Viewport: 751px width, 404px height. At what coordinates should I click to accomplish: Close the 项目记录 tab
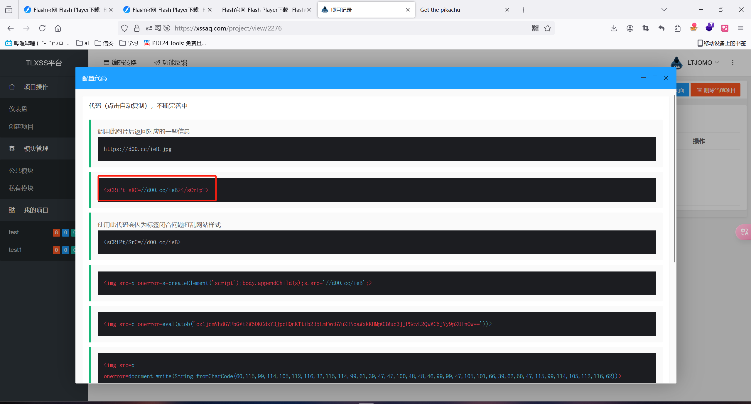[408, 10]
